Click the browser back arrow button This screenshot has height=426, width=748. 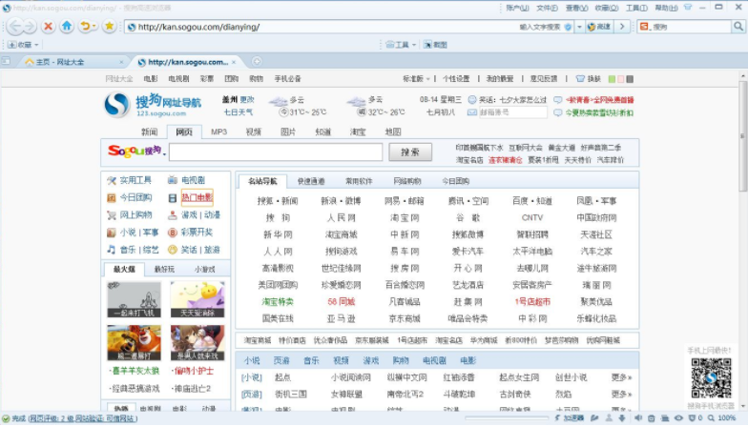point(17,27)
